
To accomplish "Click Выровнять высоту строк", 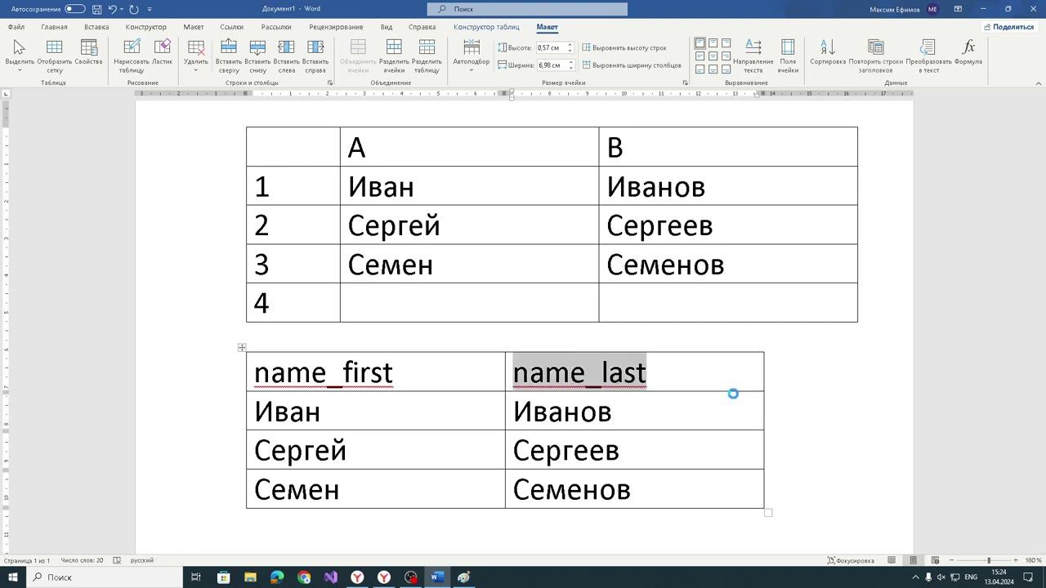I will (x=624, y=48).
